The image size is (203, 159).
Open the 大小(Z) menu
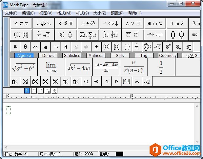[100, 13]
